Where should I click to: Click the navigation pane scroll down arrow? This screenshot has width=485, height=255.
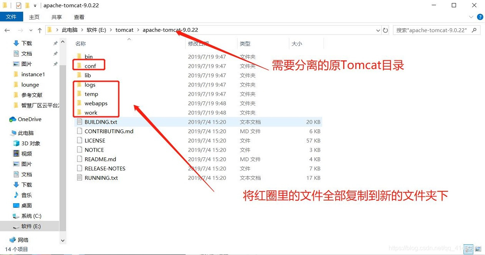63,241
